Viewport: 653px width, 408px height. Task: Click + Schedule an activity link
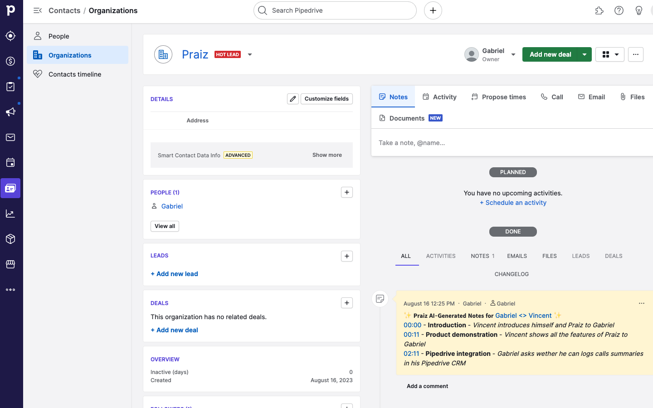click(x=513, y=203)
